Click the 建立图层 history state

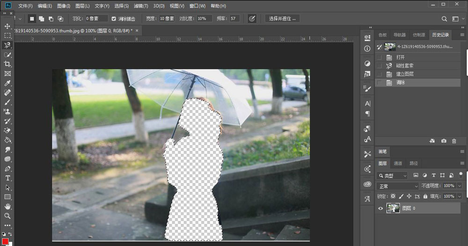pyautogui.click(x=405, y=74)
